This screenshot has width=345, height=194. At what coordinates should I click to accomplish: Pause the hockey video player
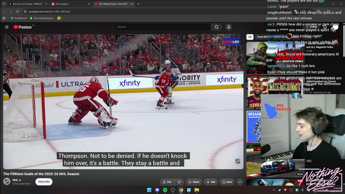click(x=123, y=102)
